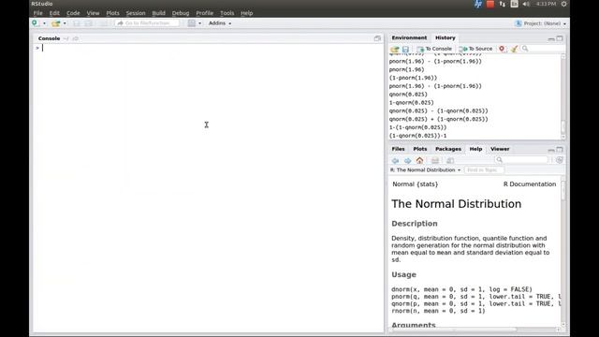Go forward in Help browser

(408, 160)
